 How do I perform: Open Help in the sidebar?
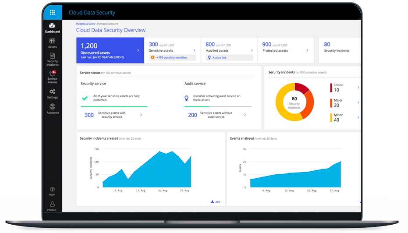point(52,191)
